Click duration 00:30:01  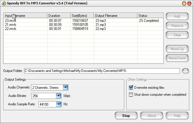coord(55,29)
